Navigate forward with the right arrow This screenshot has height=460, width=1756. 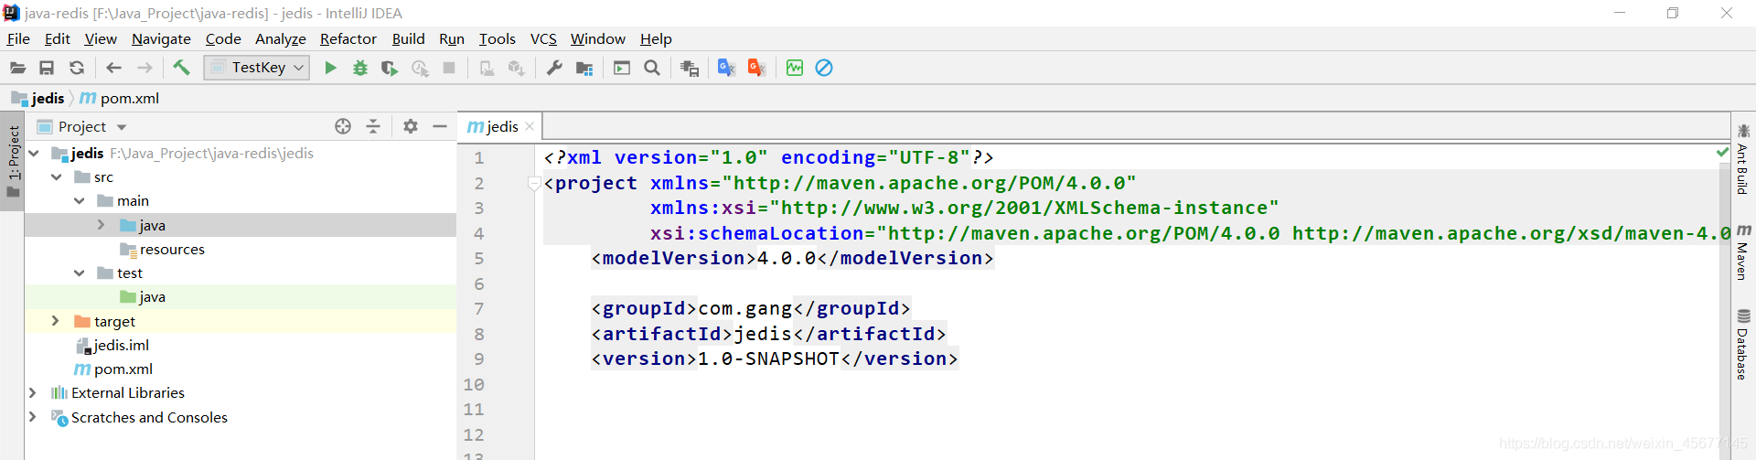pyautogui.click(x=145, y=68)
